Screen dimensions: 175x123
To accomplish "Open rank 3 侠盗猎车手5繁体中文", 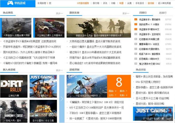I will coord(149,29).
